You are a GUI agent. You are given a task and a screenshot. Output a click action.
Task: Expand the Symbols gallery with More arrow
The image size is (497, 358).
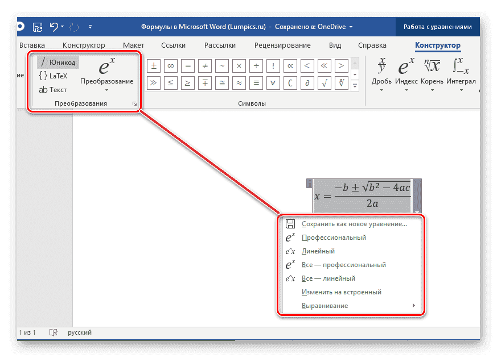pyautogui.click(x=354, y=86)
